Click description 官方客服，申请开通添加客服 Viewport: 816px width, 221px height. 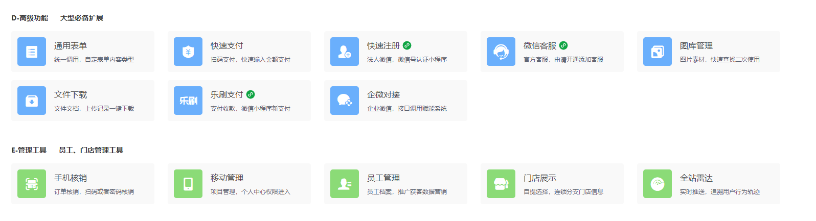(x=563, y=59)
